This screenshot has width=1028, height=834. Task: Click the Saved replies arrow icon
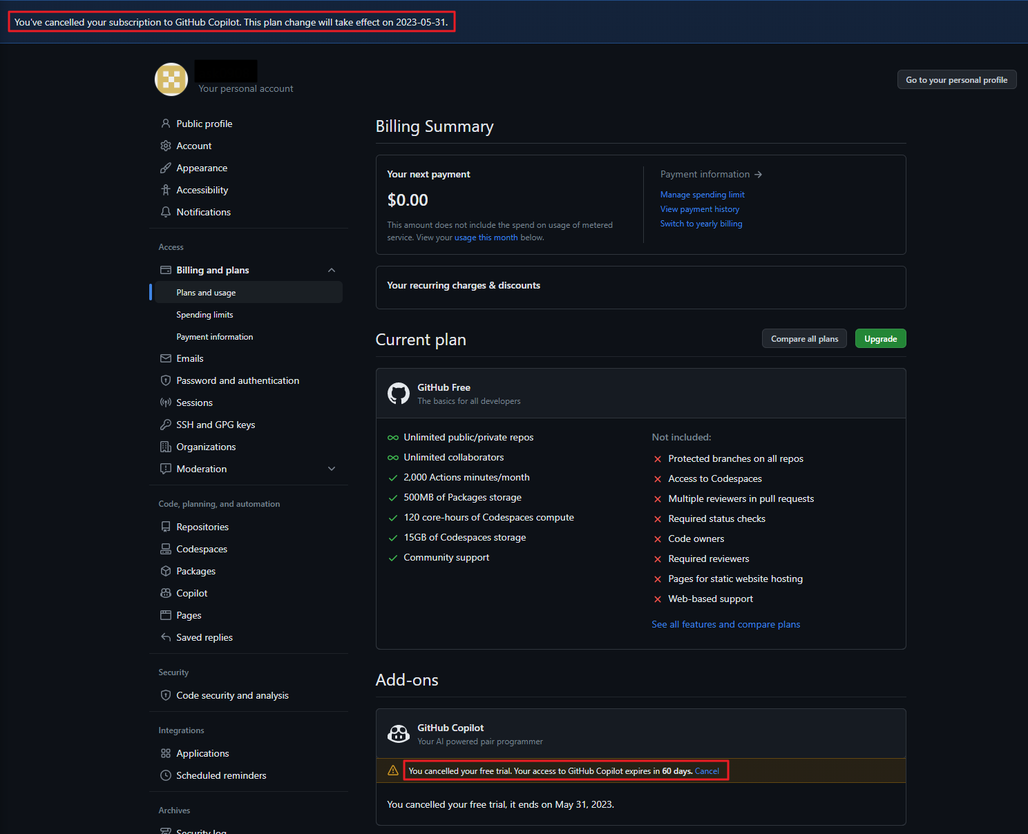click(166, 637)
